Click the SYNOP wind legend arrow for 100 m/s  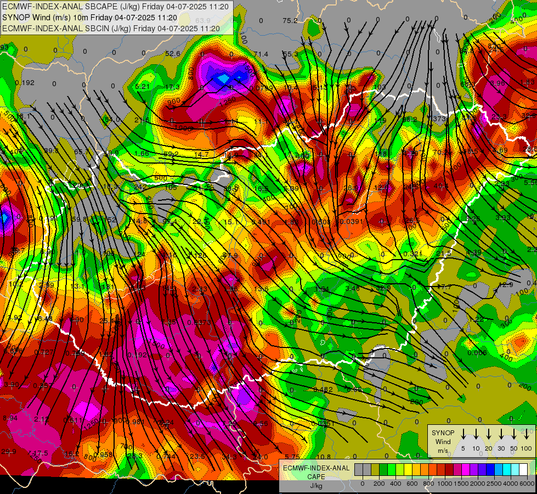click(x=527, y=434)
